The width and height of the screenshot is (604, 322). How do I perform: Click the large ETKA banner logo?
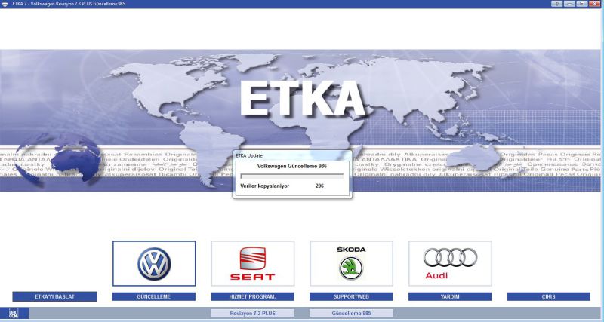coord(303,99)
